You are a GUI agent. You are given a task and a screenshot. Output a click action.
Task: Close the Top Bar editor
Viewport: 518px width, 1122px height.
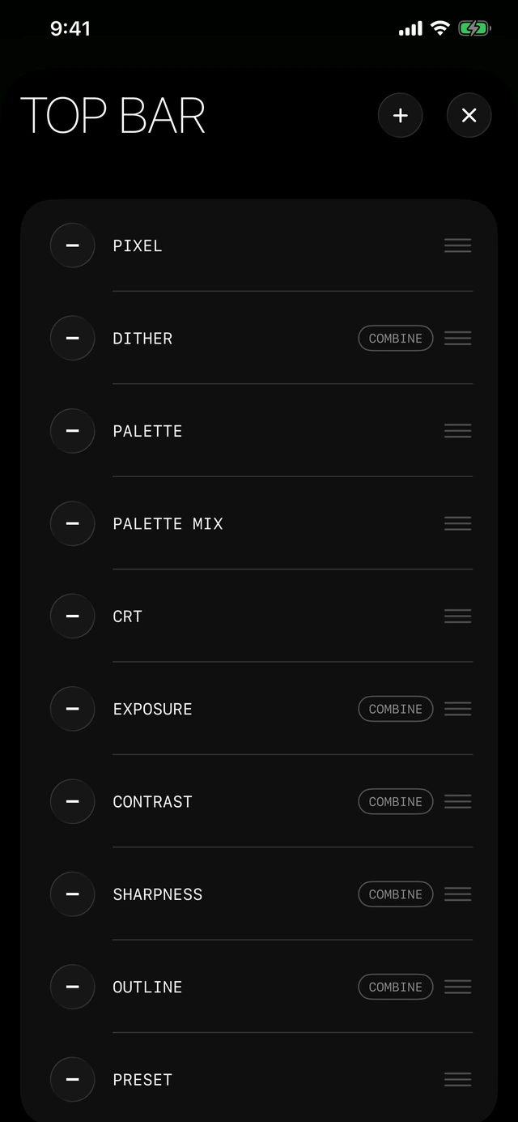[469, 116]
